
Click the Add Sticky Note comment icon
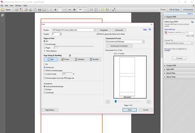click(x=103, y=9)
